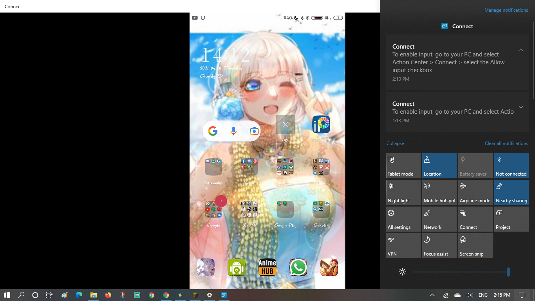
Task: Open the Connect quick action tile
Action: point(475,219)
